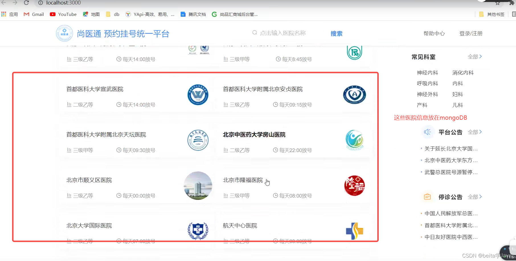516x261 pixels.
Task: Open 首都医科大学附属北京天坛医院 name
Action: click(x=106, y=135)
